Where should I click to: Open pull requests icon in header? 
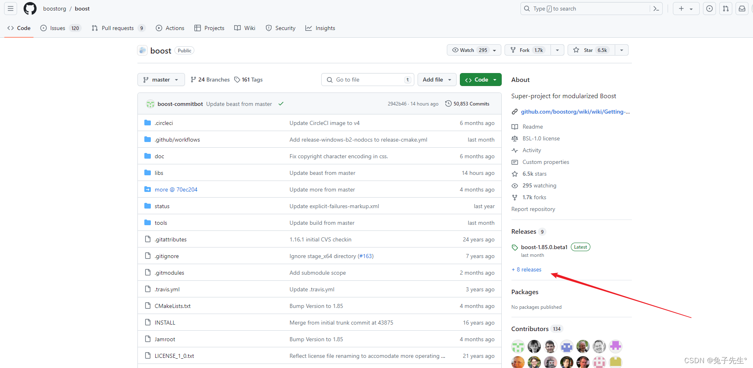click(x=726, y=9)
